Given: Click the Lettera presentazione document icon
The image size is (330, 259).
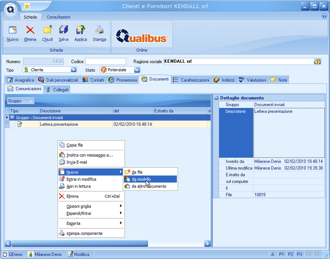Looking at the screenshot, I should 20,124.
